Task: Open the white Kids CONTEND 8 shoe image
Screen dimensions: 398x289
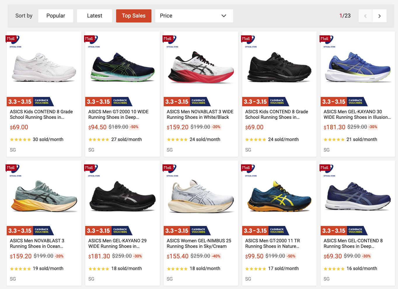Action: click(x=44, y=67)
